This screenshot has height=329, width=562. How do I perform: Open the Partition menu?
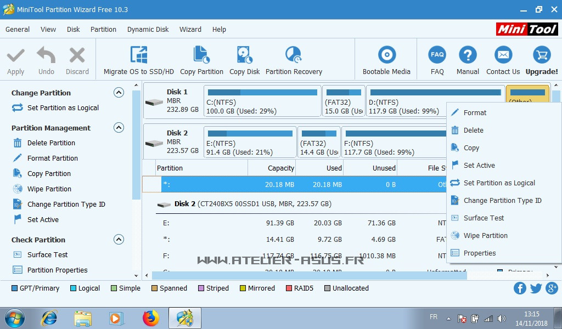tap(103, 30)
